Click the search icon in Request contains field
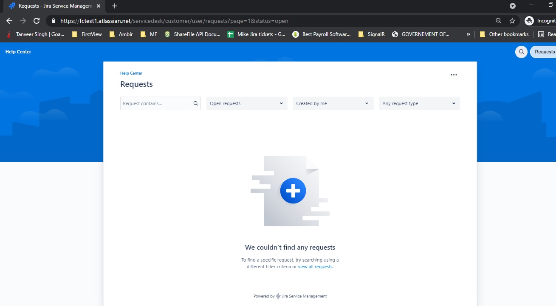Image resolution: width=556 pixels, height=306 pixels. (x=196, y=103)
